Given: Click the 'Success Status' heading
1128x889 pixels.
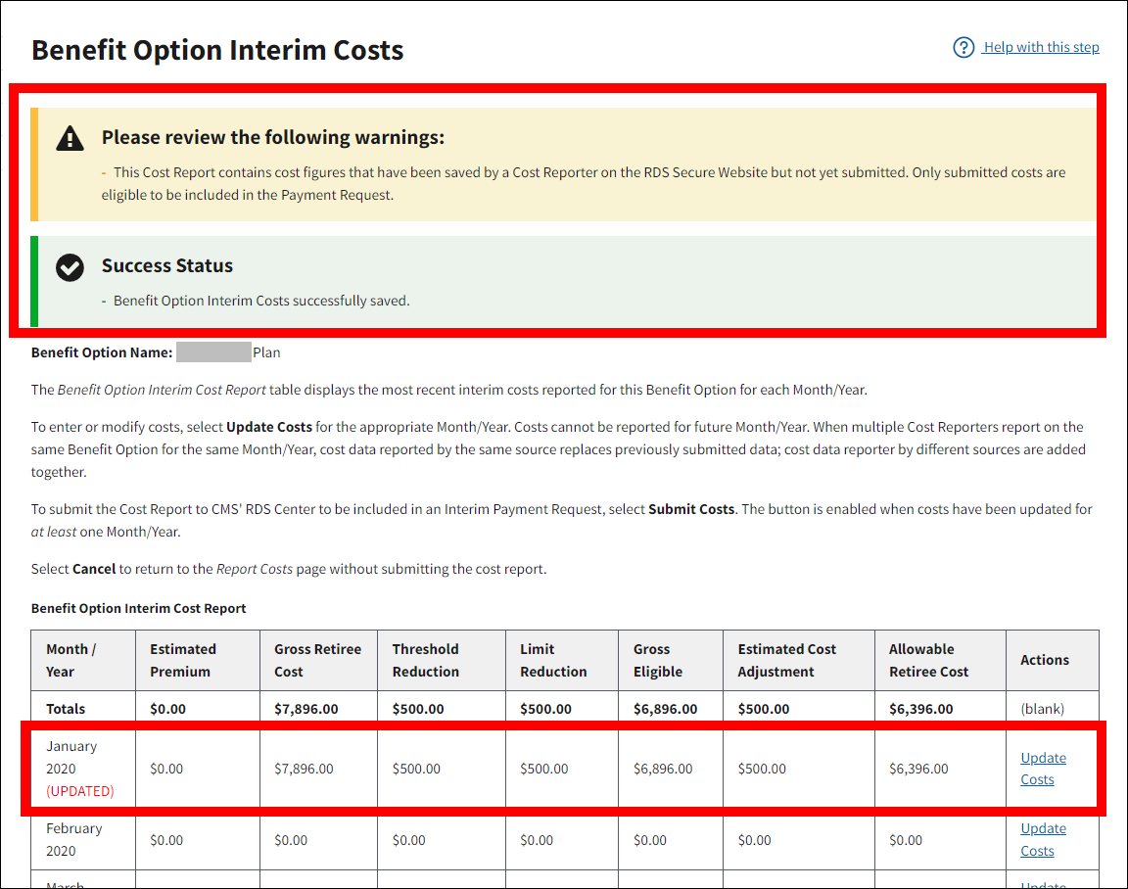Looking at the screenshot, I should click(x=167, y=266).
